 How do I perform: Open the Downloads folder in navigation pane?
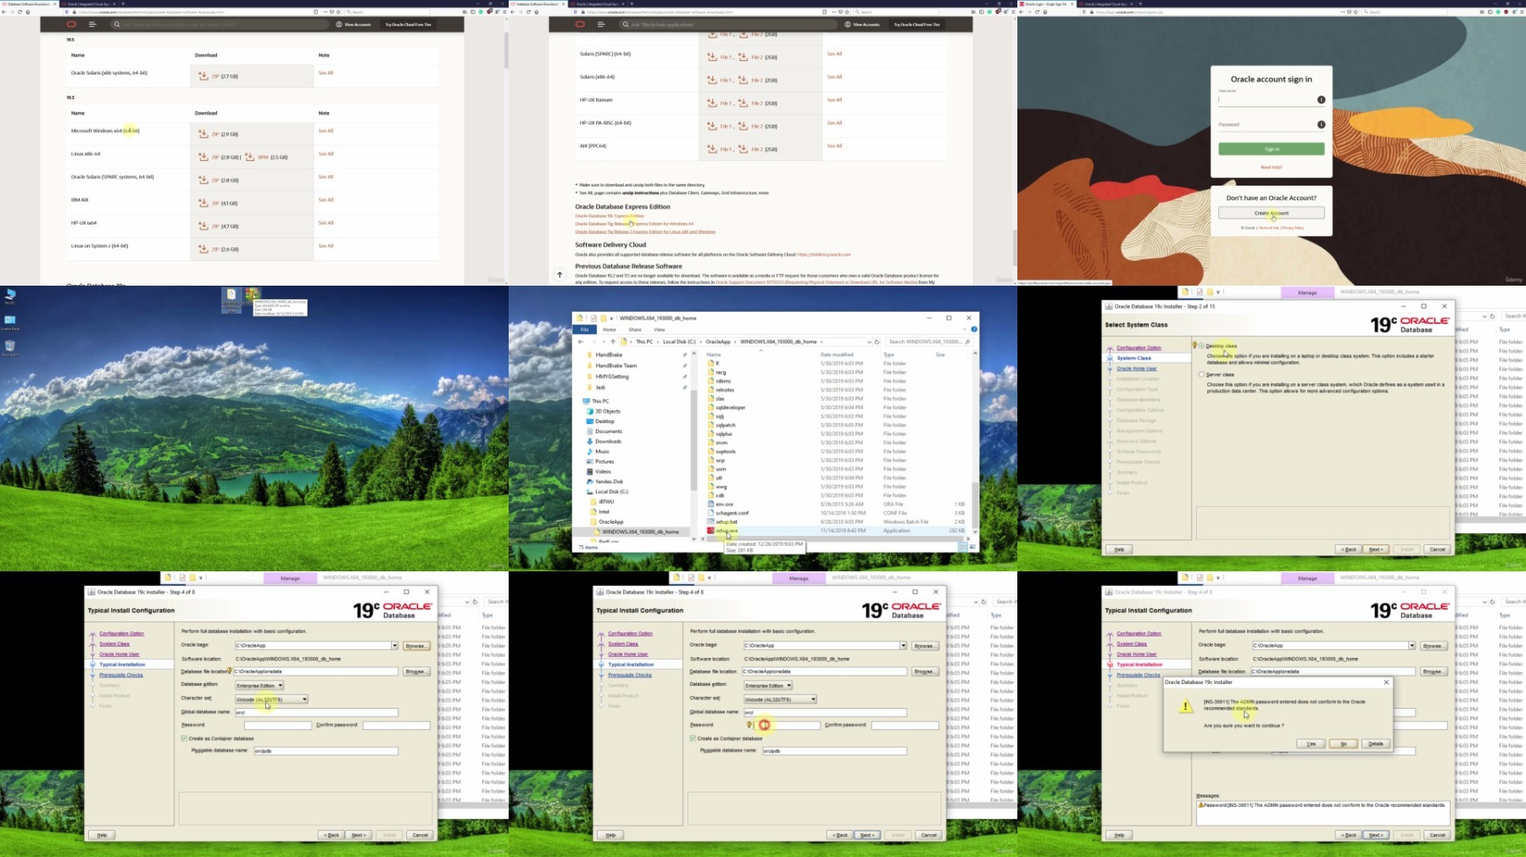(608, 442)
